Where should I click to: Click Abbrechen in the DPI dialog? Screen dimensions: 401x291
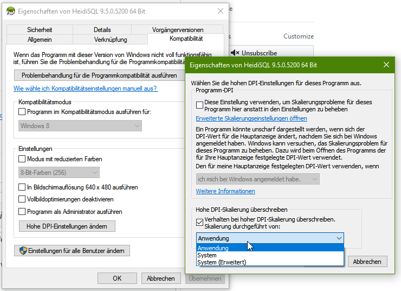367,262
